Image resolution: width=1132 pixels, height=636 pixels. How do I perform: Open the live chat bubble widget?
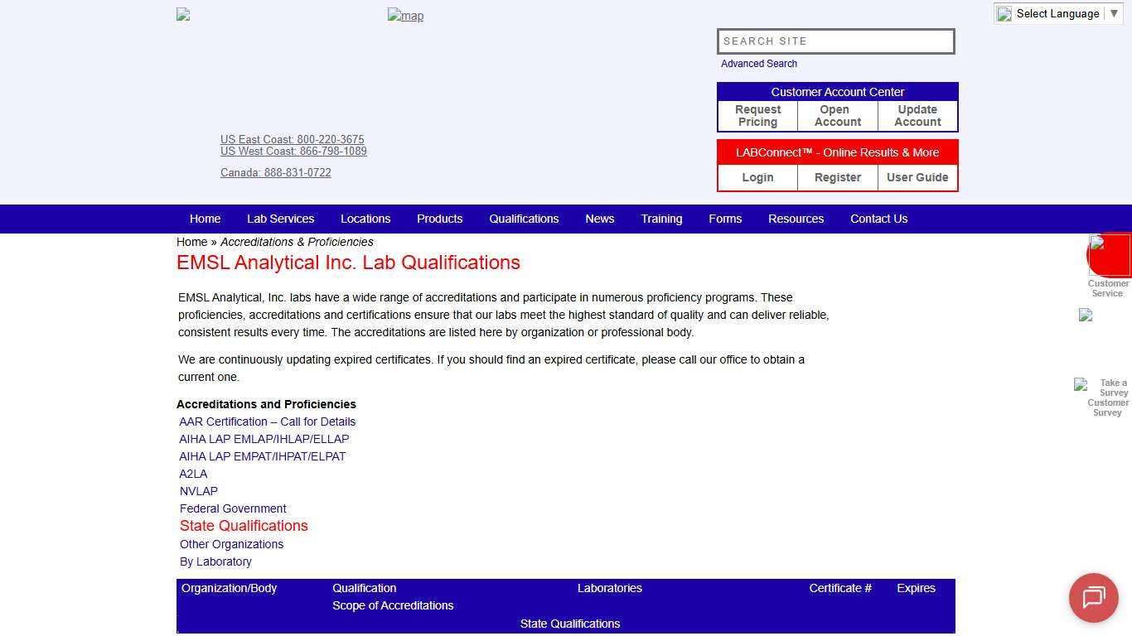pos(1093,598)
